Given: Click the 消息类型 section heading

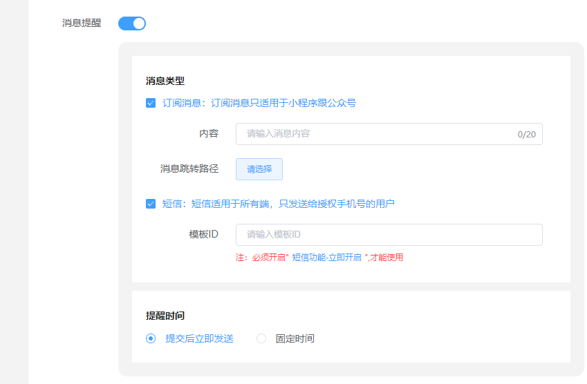Looking at the screenshot, I should (165, 81).
